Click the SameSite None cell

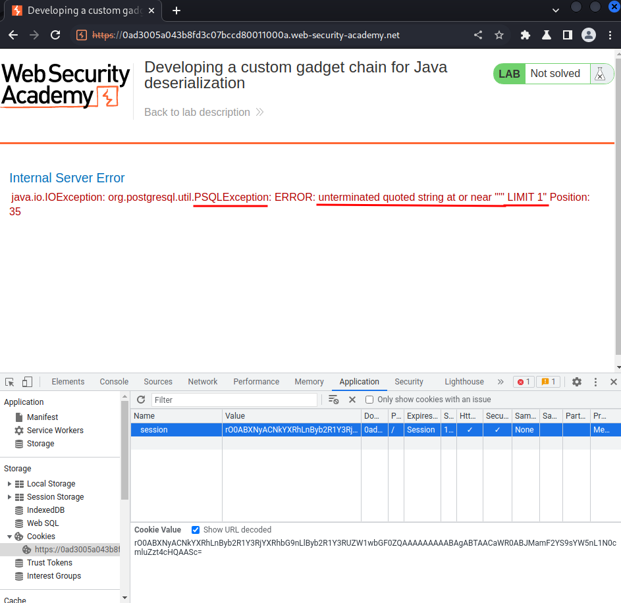(525, 430)
